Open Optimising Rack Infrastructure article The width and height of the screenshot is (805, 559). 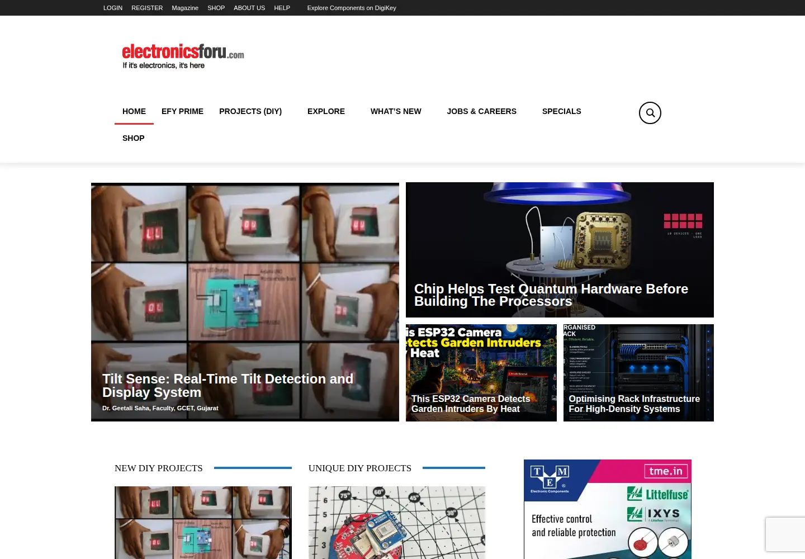pyautogui.click(x=634, y=404)
